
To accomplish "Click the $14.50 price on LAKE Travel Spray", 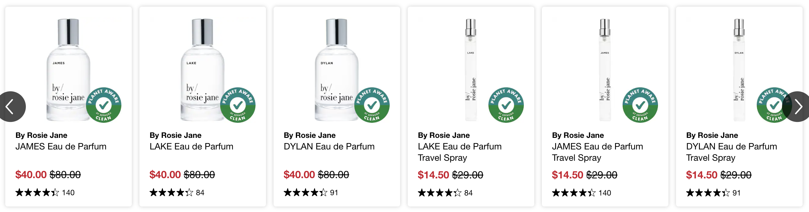I will coord(433,175).
